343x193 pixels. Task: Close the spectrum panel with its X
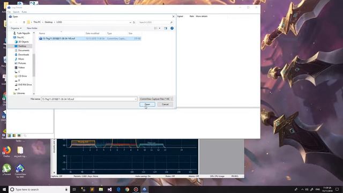54,173
